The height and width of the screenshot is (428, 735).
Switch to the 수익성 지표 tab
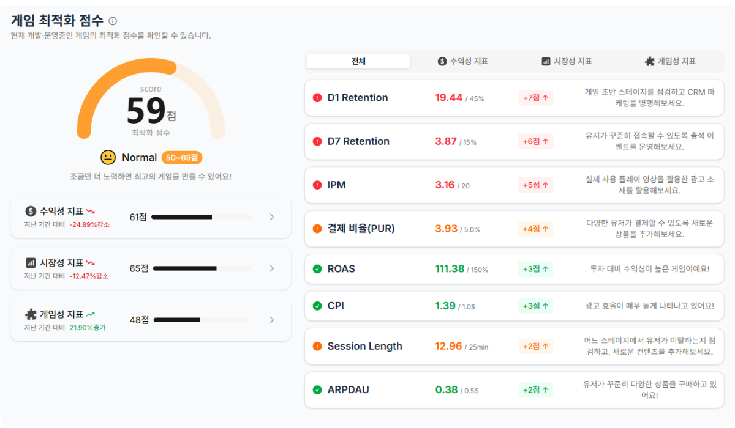click(x=463, y=61)
